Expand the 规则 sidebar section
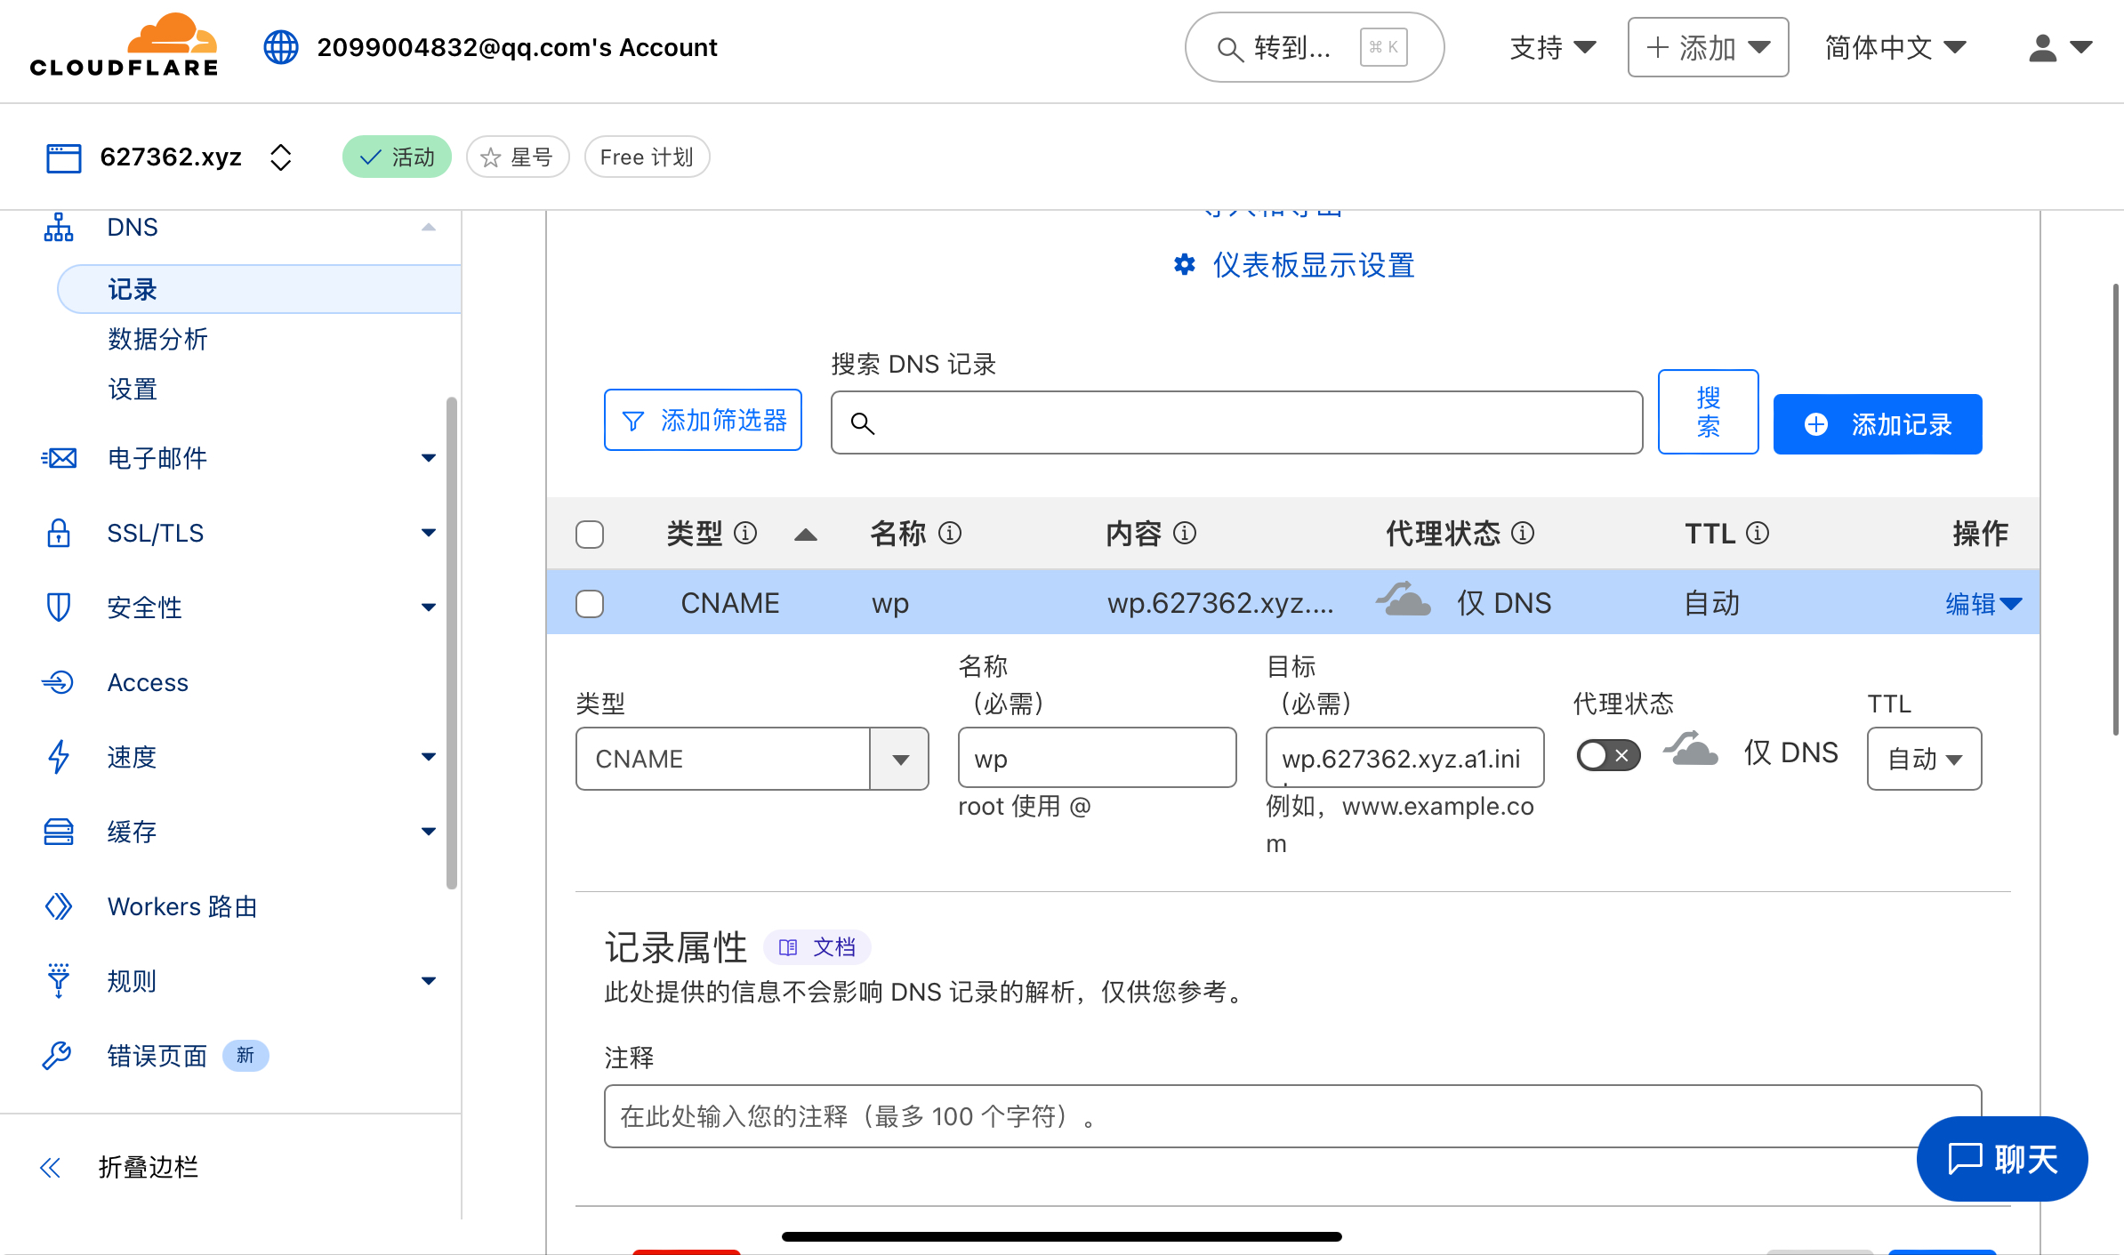 (x=429, y=981)
